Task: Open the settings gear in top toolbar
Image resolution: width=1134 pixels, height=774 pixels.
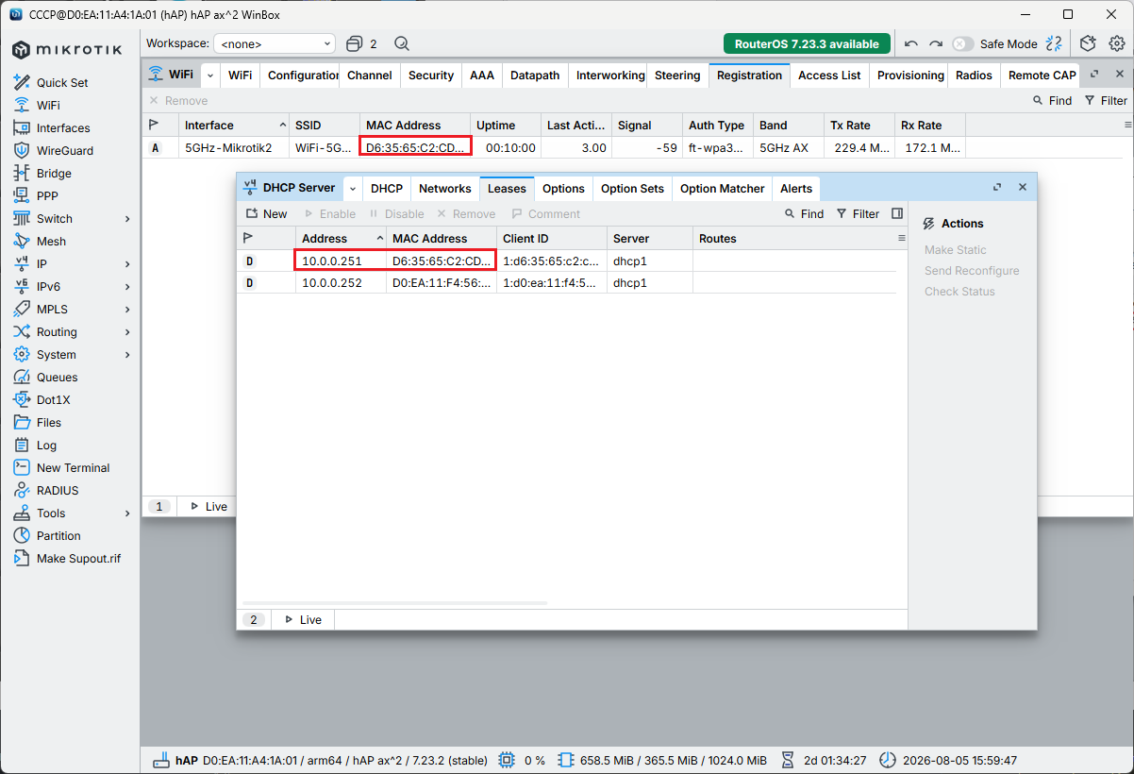Action: coord(1117,43)
